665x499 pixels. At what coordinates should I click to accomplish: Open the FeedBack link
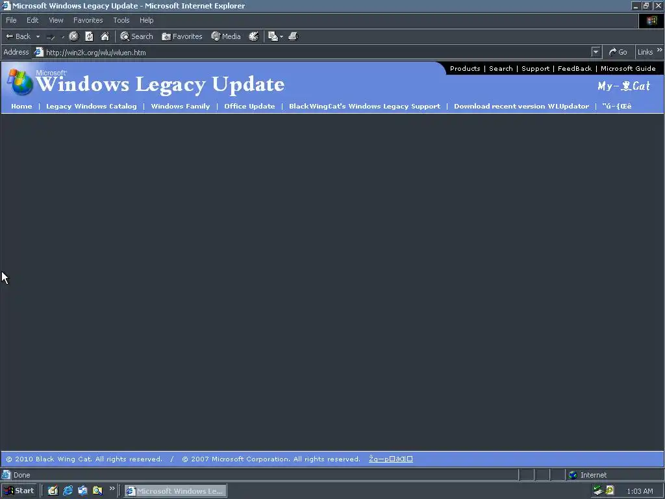(x=575, y=69)
